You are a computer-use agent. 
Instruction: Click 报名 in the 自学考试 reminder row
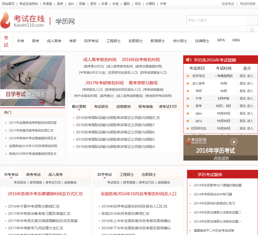pos(243,76)
